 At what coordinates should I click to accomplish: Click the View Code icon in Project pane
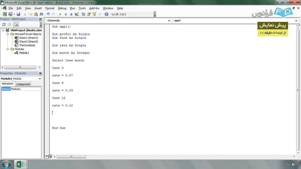click(4, 24)
